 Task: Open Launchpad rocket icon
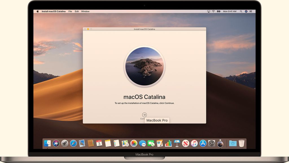click(65, 143)
